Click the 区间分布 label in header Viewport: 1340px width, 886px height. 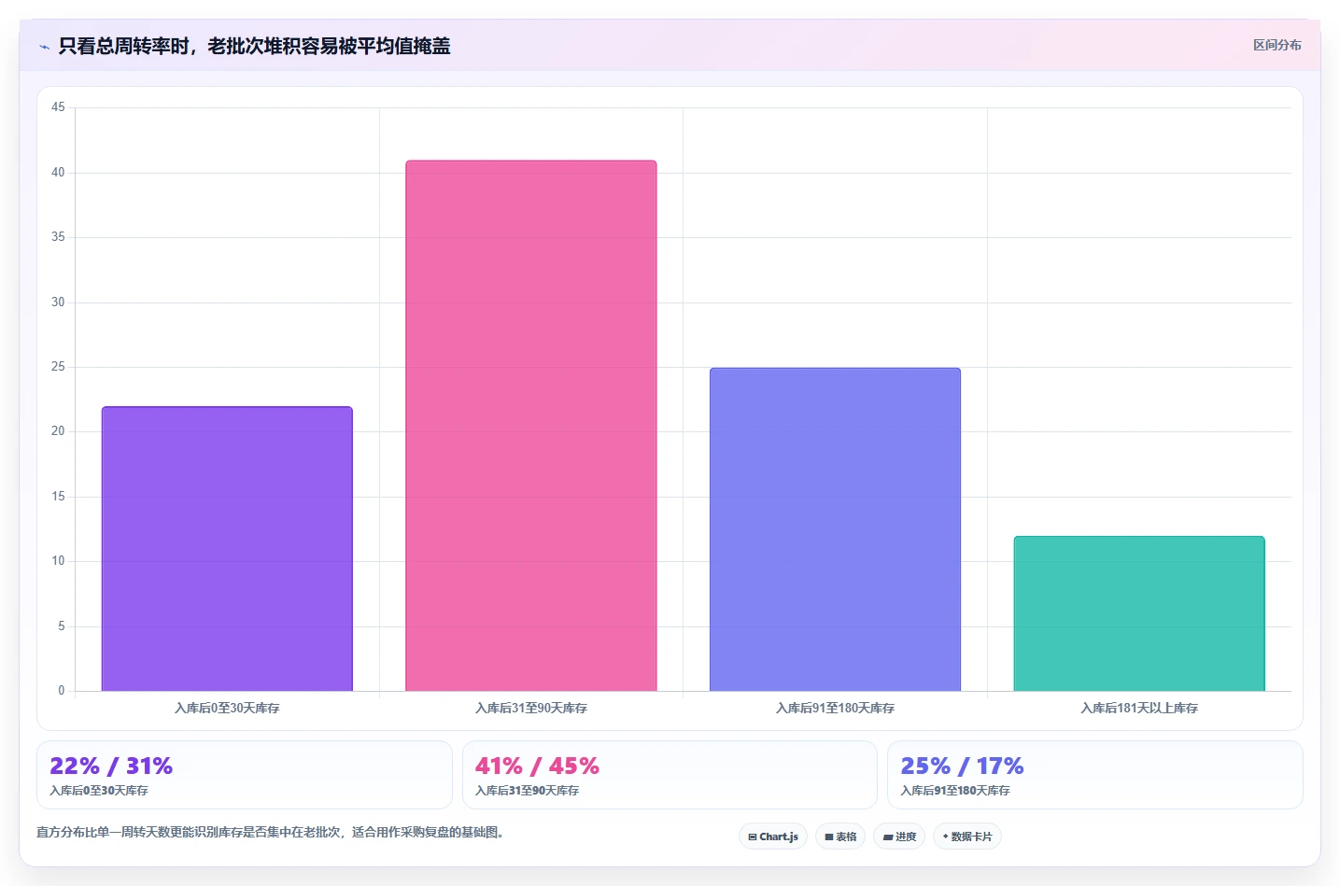coord(1277,45)
